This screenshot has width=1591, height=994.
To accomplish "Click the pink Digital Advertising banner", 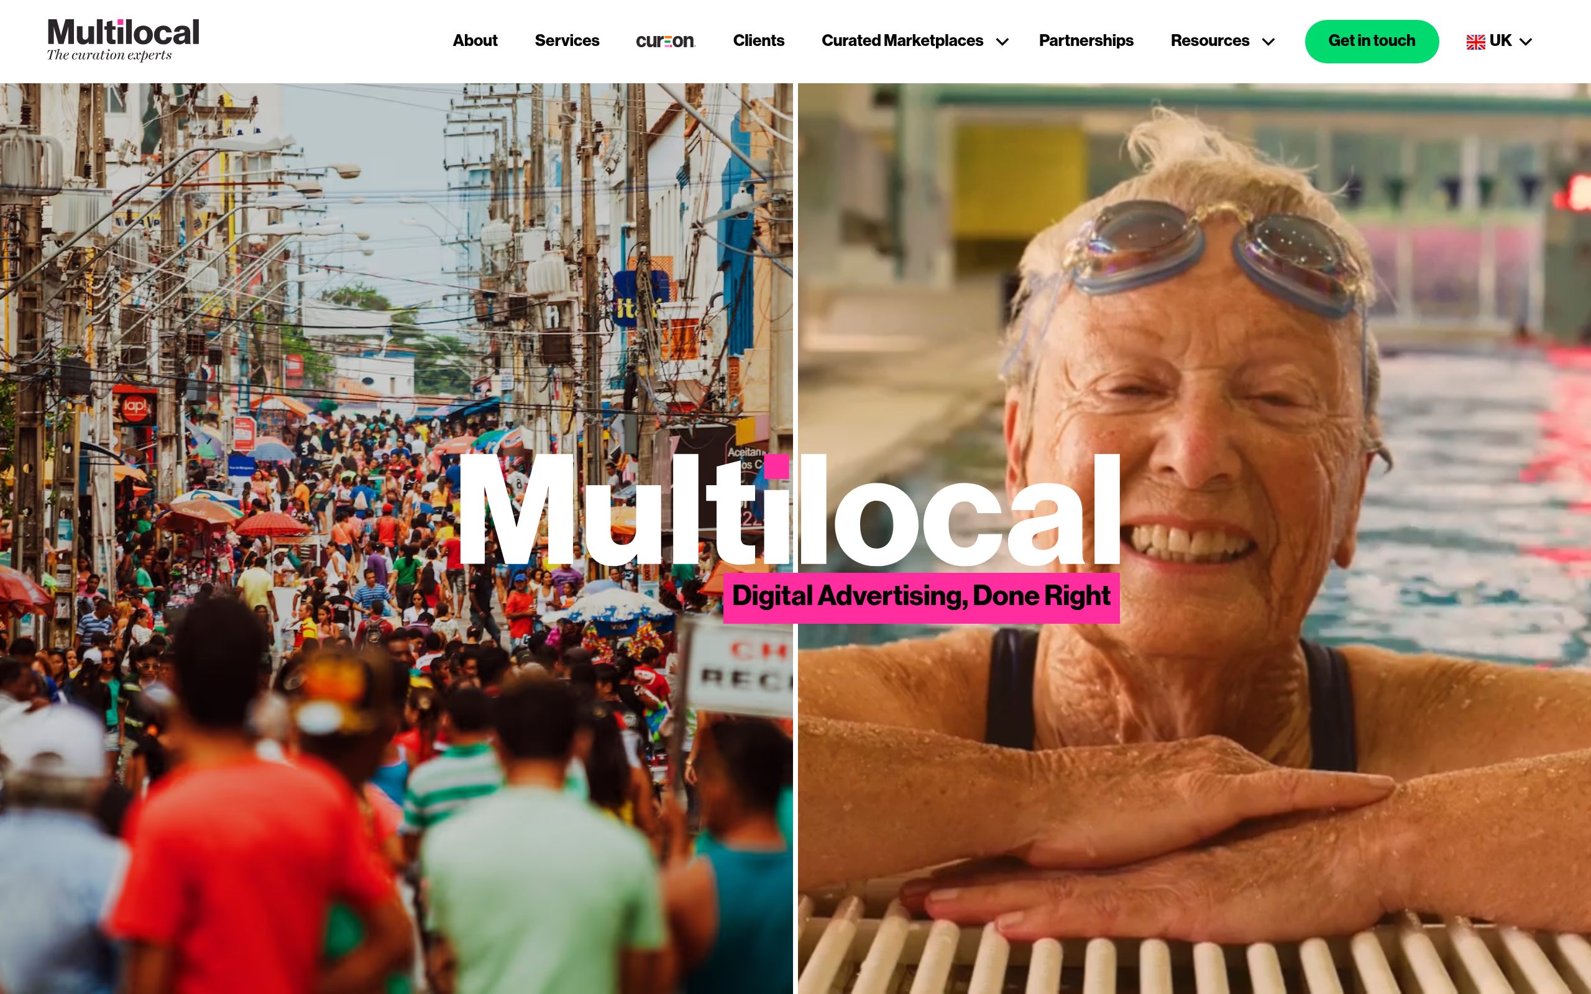I will [921, 598].
